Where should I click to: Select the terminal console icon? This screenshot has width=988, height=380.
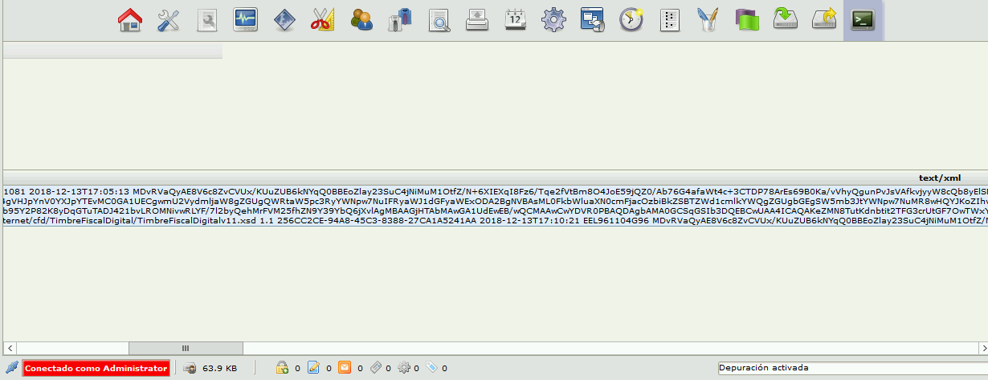click(x=863, y=20)
